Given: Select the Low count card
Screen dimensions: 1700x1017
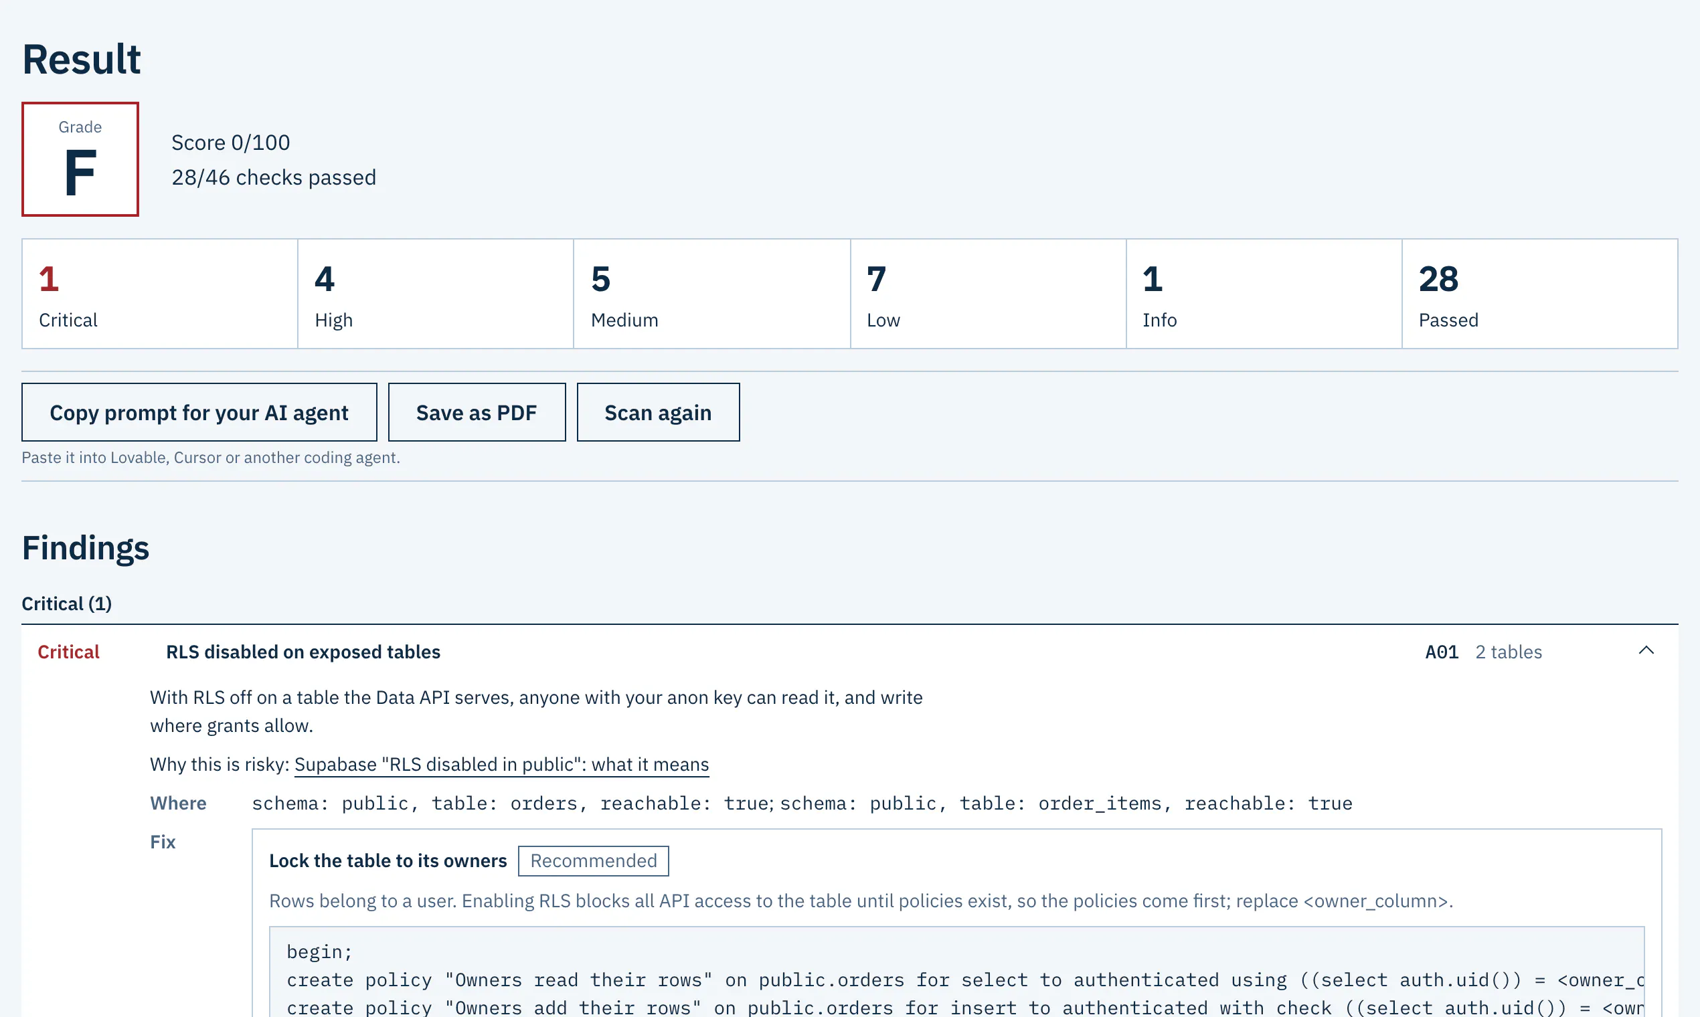Looking at the screenshot, I should [x=988, y=294].
